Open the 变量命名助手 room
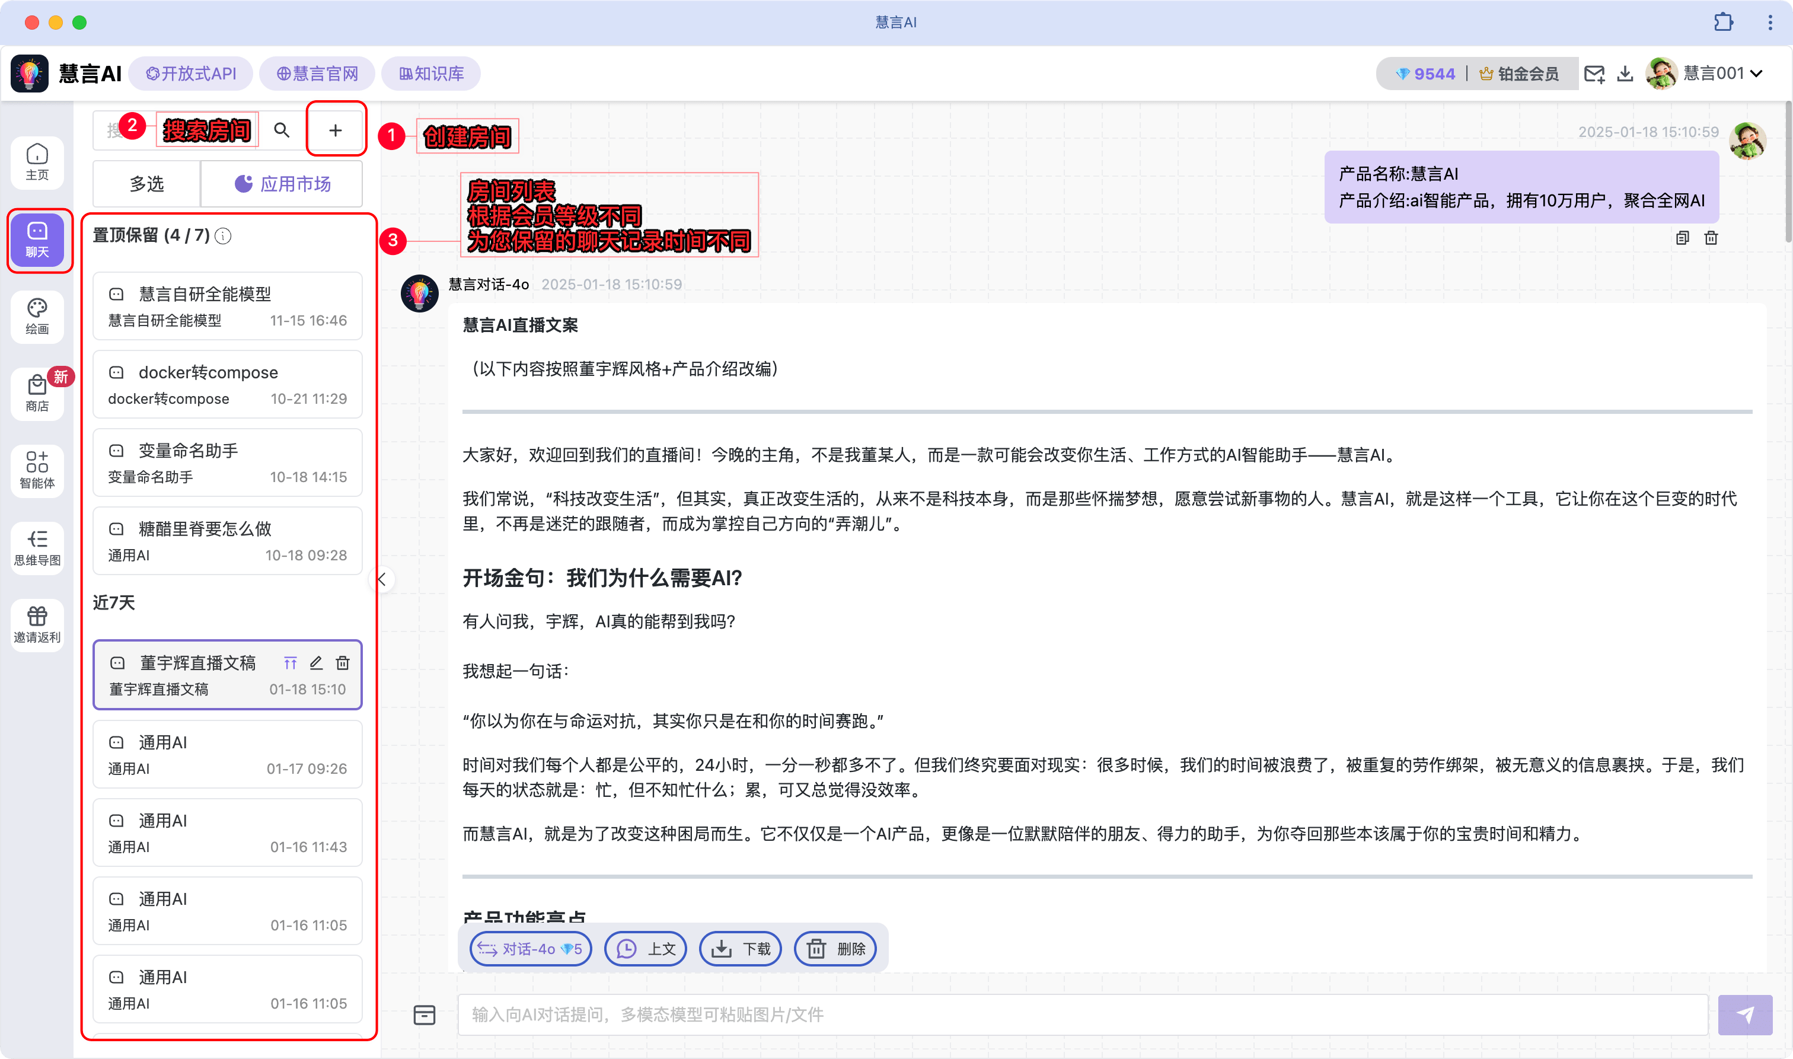1793x1059 pixels. pyautogui.click(x=228, y=462)
